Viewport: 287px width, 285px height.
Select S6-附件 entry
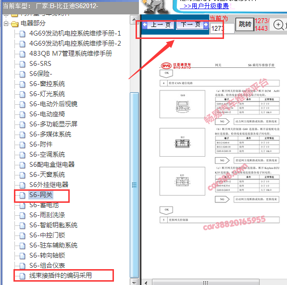click(41, 144)
